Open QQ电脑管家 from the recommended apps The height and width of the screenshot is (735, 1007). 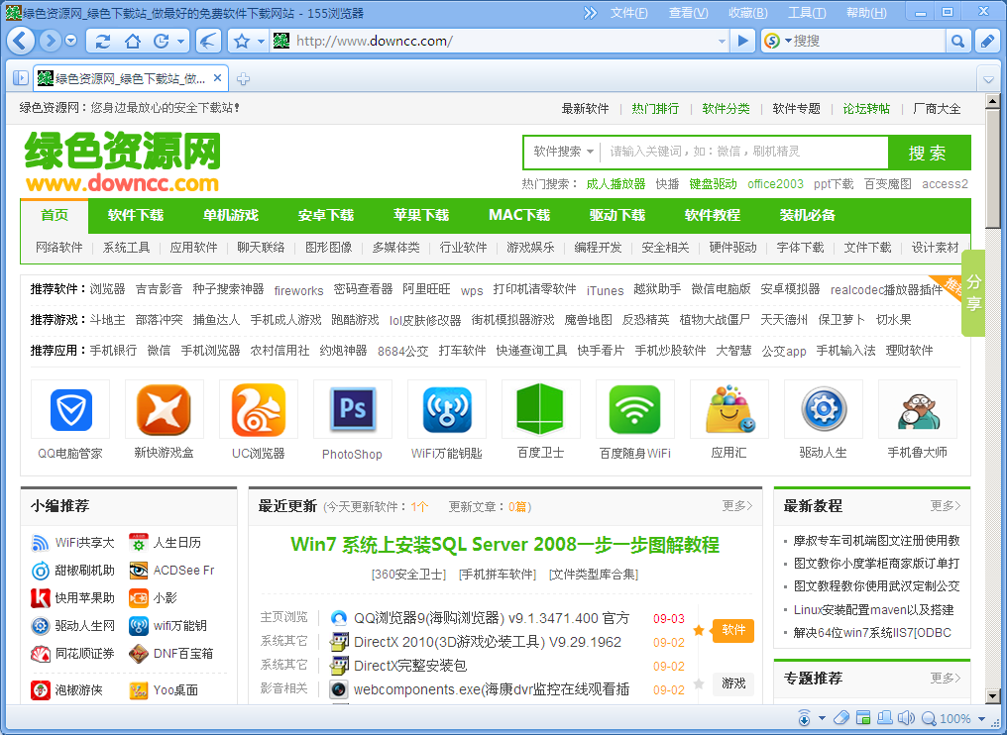tap(69, 408)
